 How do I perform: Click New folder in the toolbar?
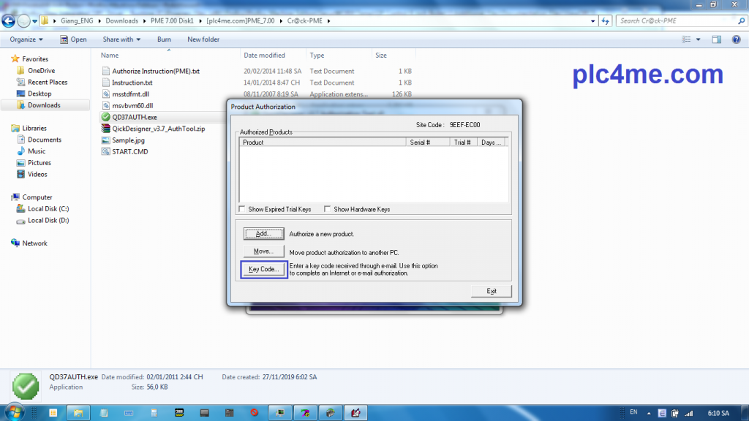tap(203, 39)
